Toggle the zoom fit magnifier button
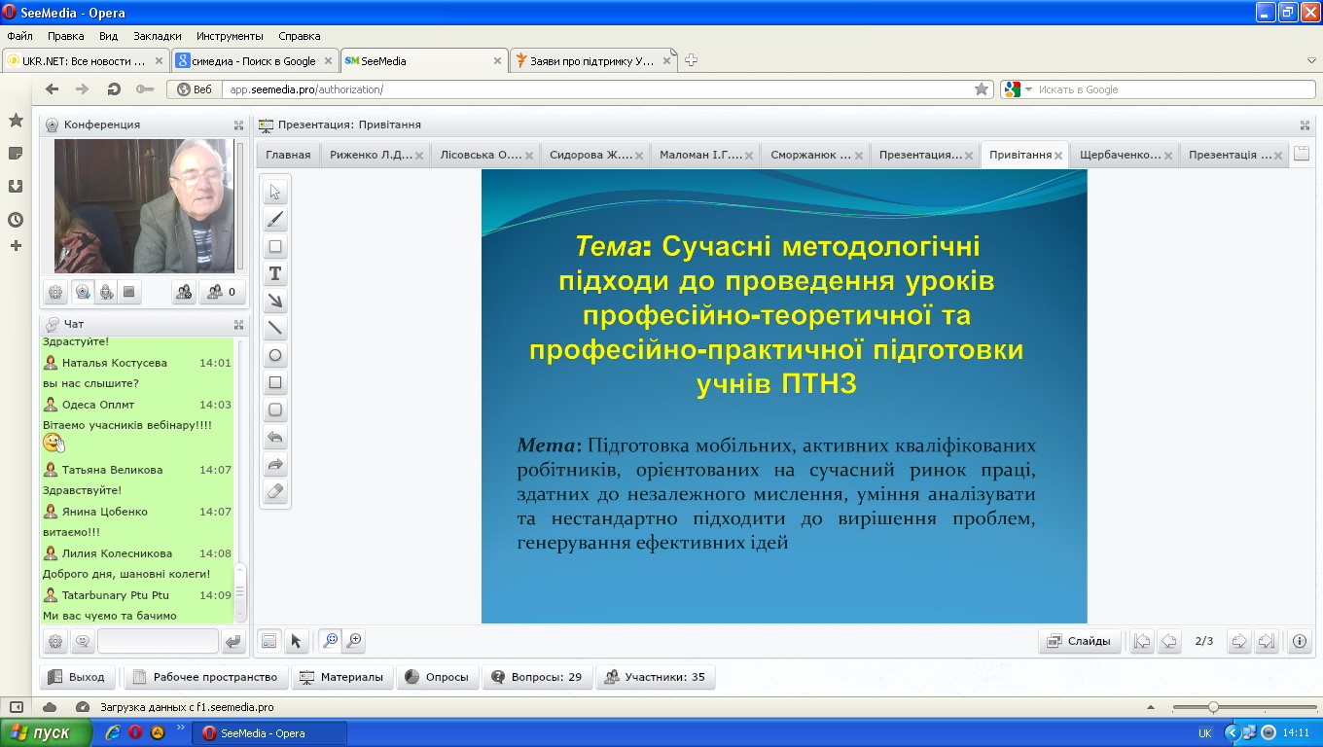Viewport: 1323px width, 747px height. [x=330, y=640]
